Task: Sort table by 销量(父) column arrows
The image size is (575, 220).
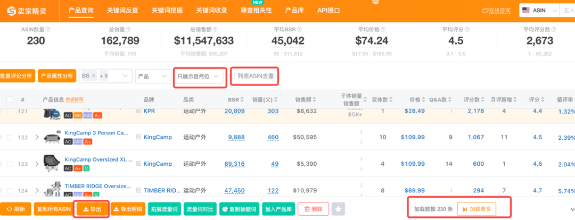Action: click(x=276, y=99)
